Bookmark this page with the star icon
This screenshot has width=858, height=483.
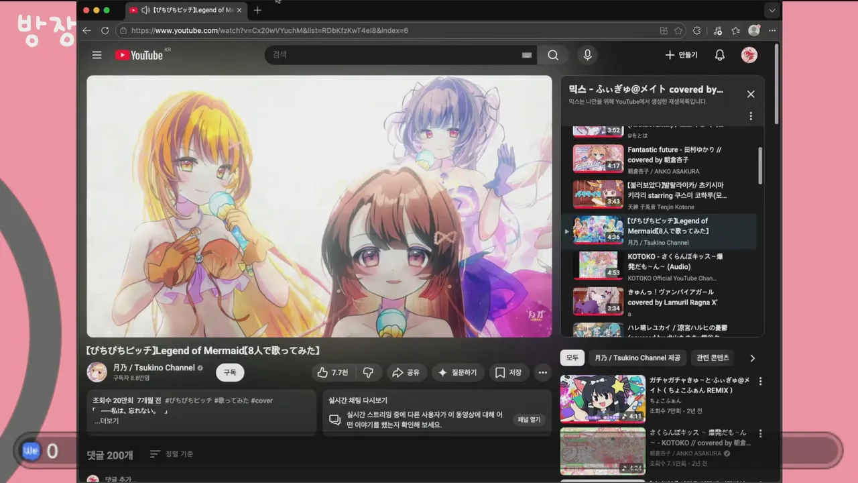(x=678, y=31)
